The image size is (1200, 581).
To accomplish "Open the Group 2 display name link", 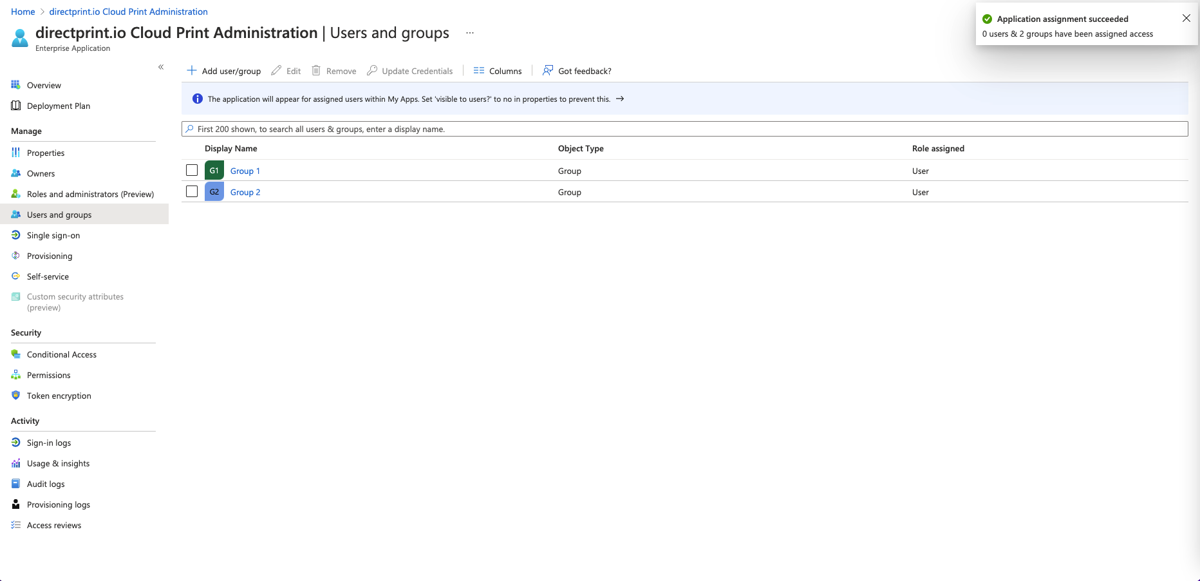I will coord(245,192).
